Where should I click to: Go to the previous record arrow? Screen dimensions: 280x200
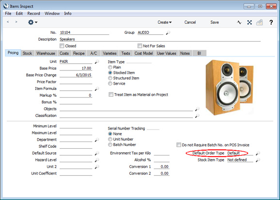coord(8,22)
